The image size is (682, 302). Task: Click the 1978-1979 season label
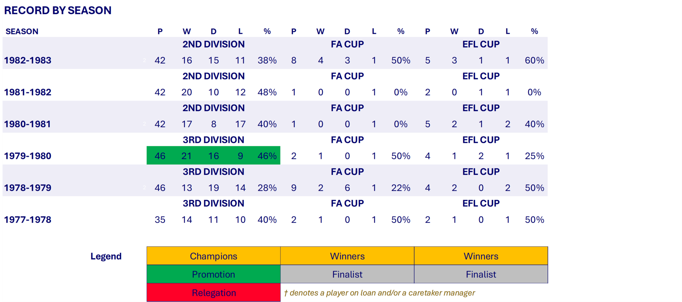pyautogui.click(x=28, y=188)
